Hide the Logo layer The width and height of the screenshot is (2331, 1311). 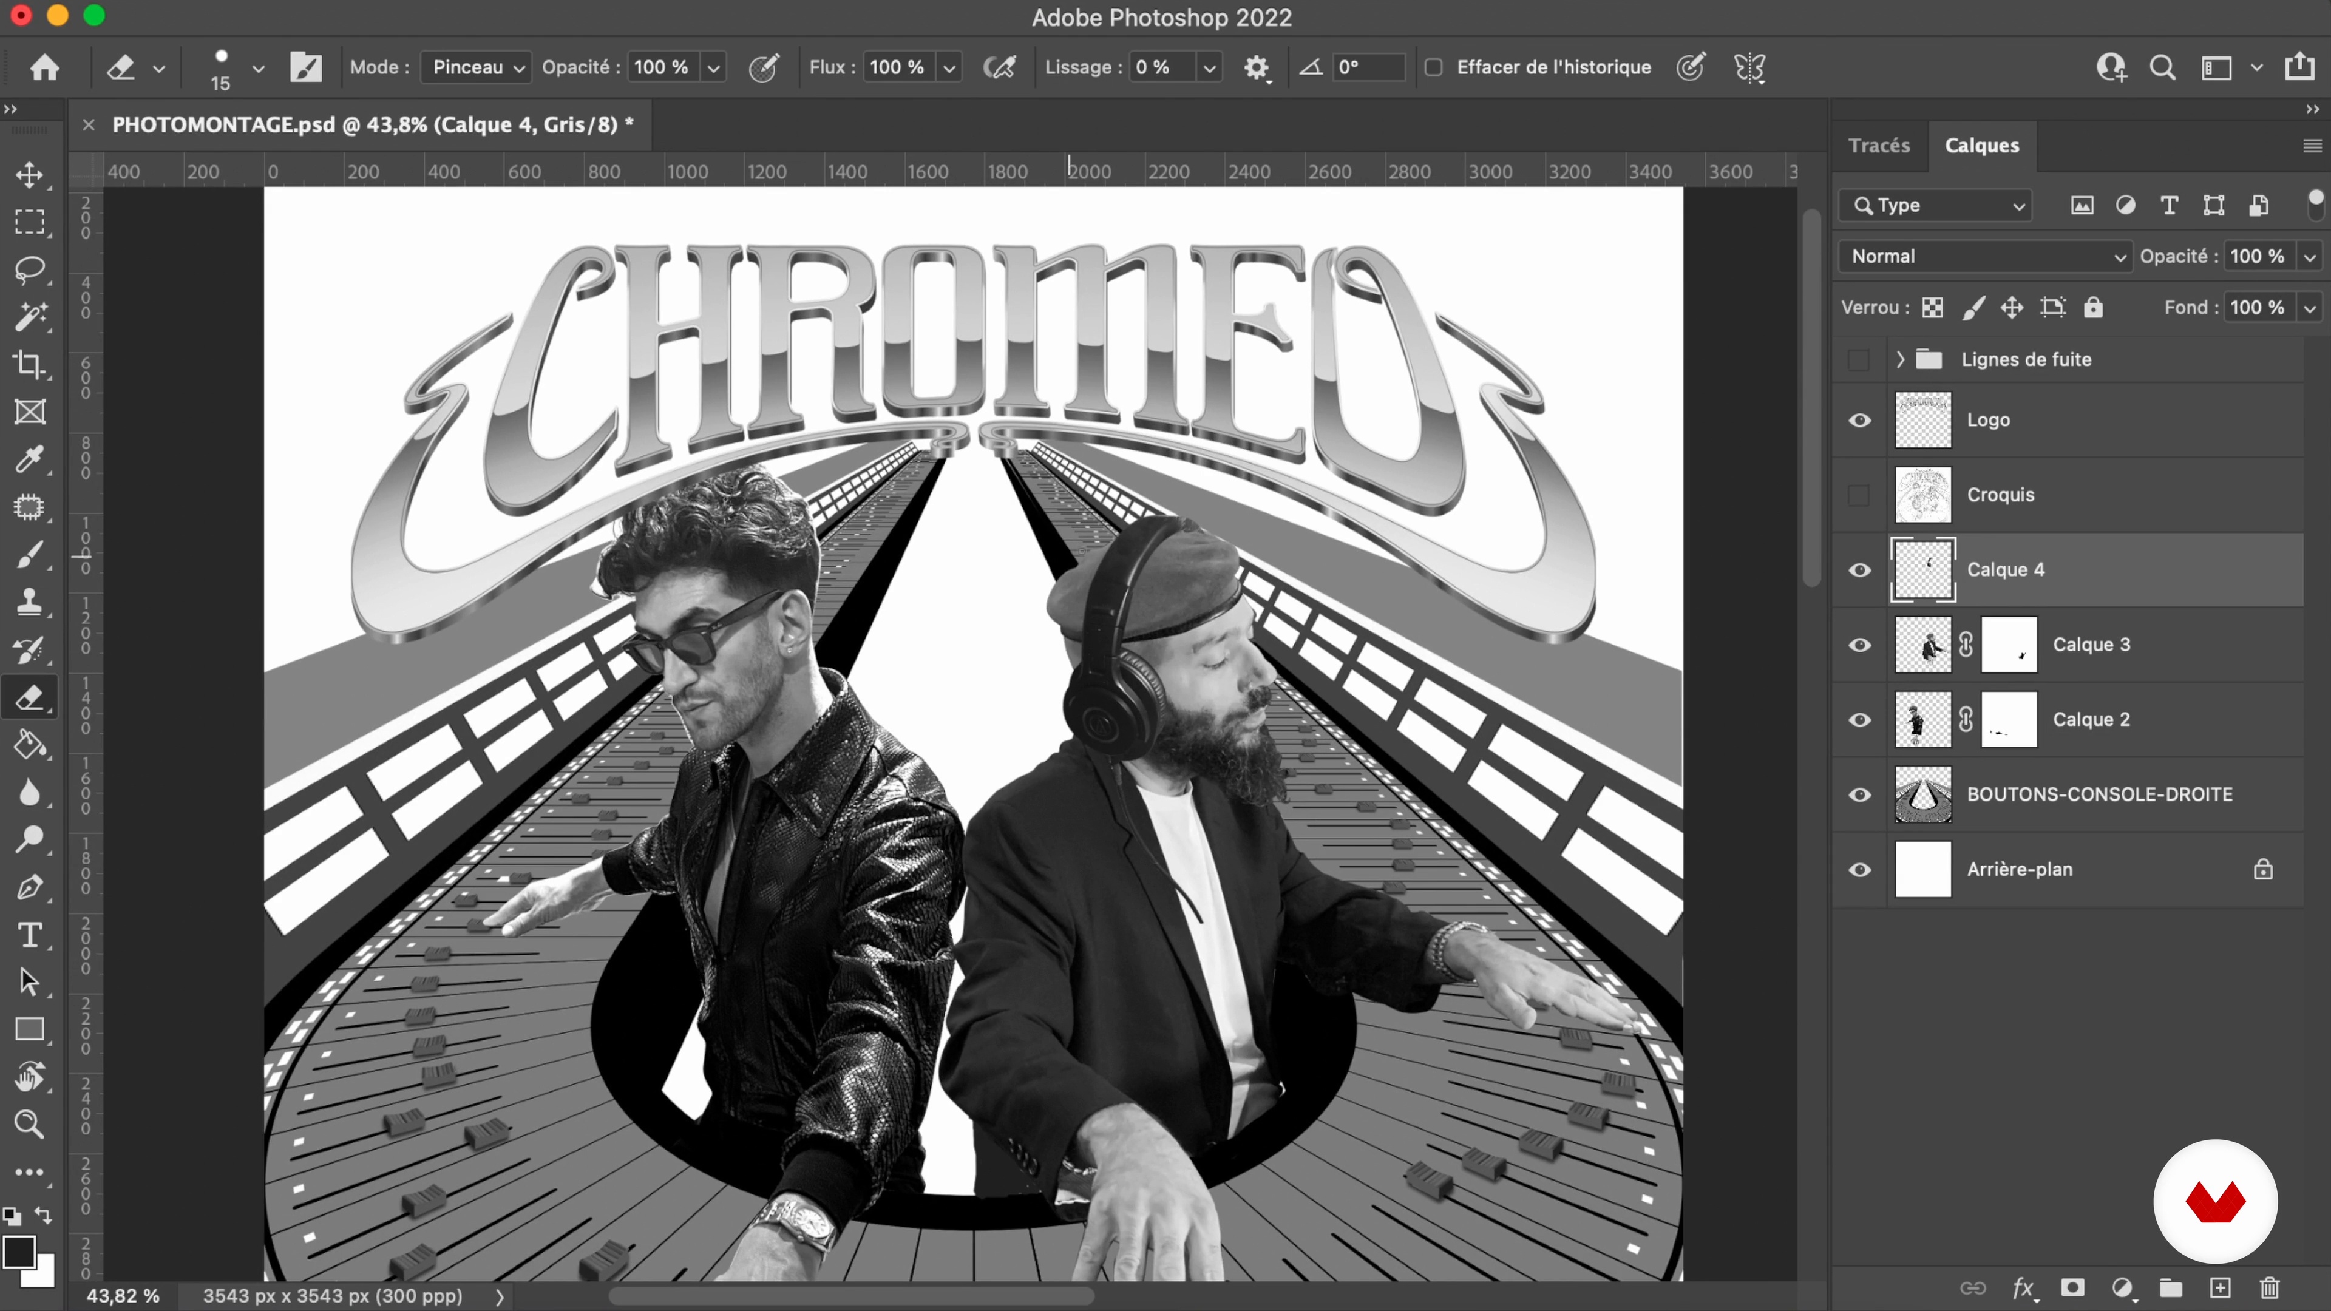click(1859, 420)
